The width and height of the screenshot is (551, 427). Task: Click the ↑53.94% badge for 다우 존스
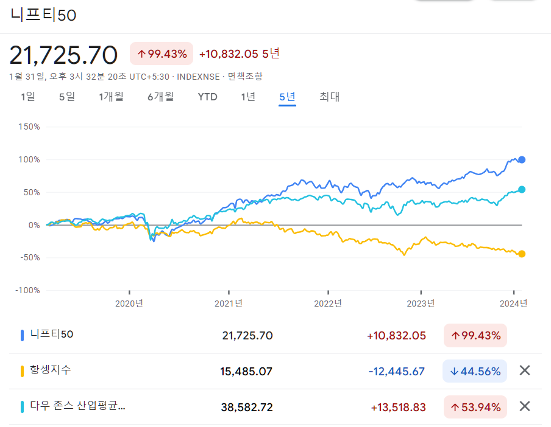[475, 407]
